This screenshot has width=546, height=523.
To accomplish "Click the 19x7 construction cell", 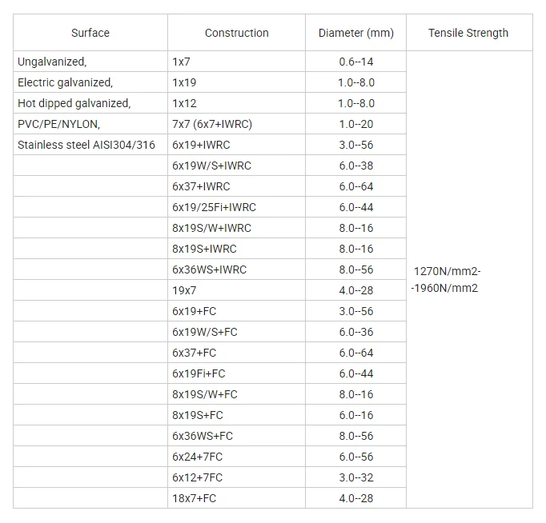I will [184, 290].
